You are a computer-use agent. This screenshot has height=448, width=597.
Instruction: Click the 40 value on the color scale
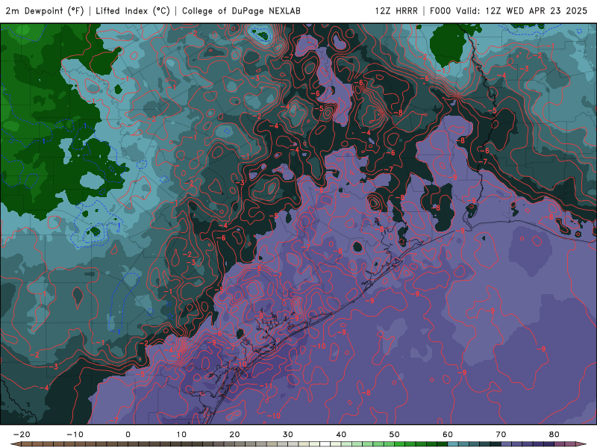coord(341,435)
